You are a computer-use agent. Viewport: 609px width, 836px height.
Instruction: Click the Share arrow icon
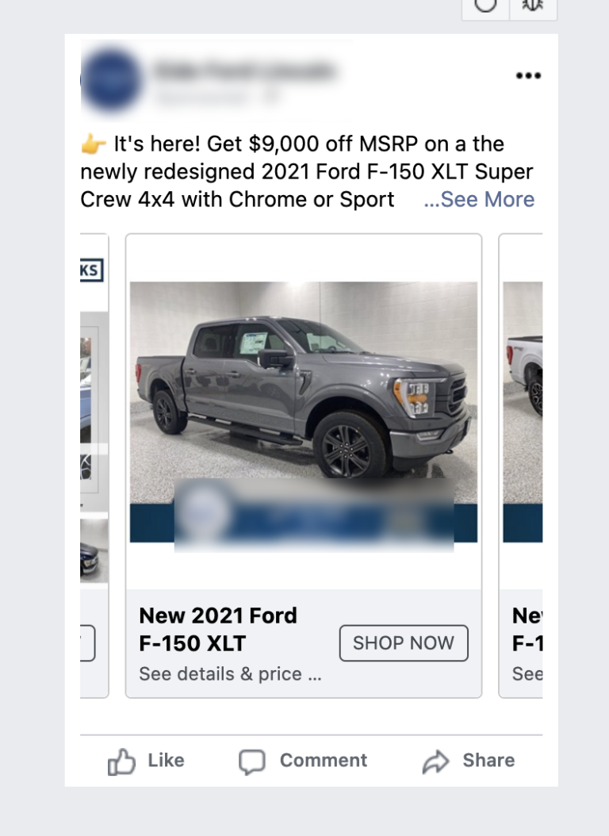(435, 759)
